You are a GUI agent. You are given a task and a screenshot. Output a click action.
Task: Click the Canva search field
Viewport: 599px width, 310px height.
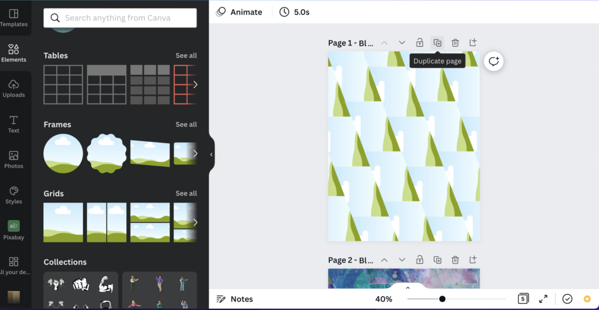click(120, 18)
